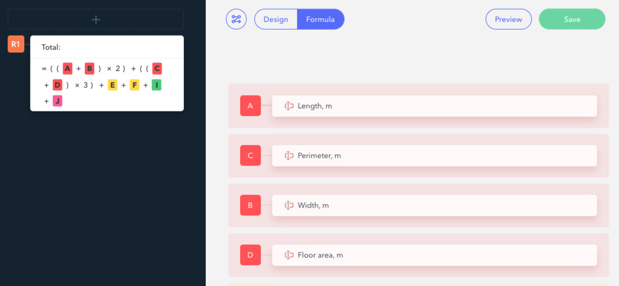
Task: Click the green I variable chip
Action: 157,85
